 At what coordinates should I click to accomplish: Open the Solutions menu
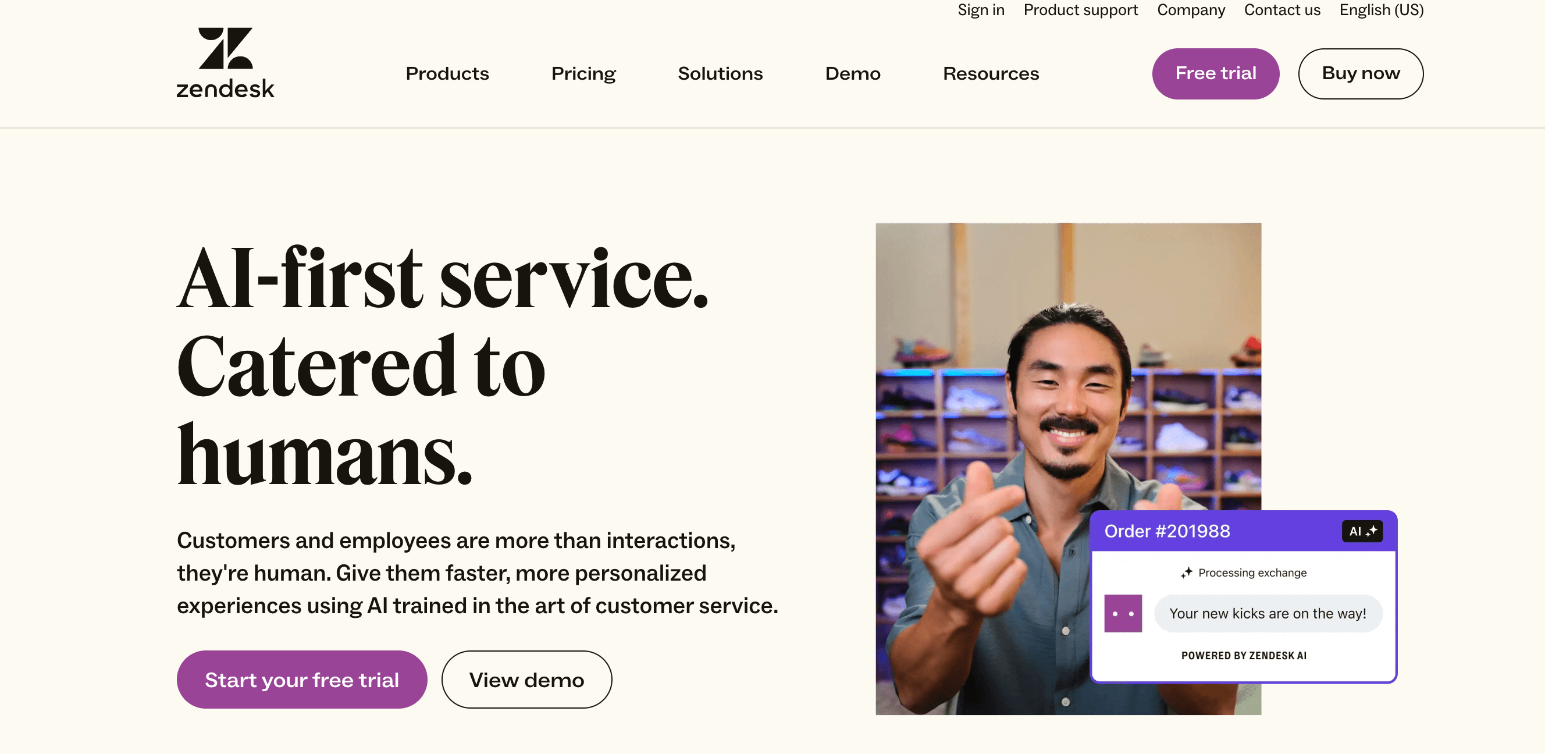[x=720, y=73]
